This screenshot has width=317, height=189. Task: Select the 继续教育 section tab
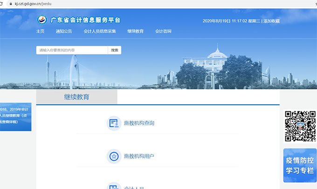[x=76, y=97]
